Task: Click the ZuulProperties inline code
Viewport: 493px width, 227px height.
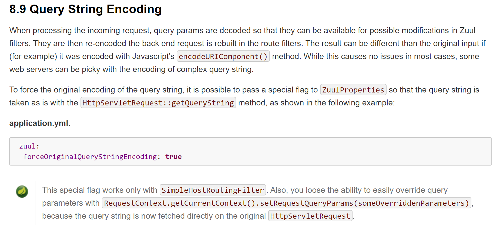Action: pyautogui.click(x=353, y=90)
